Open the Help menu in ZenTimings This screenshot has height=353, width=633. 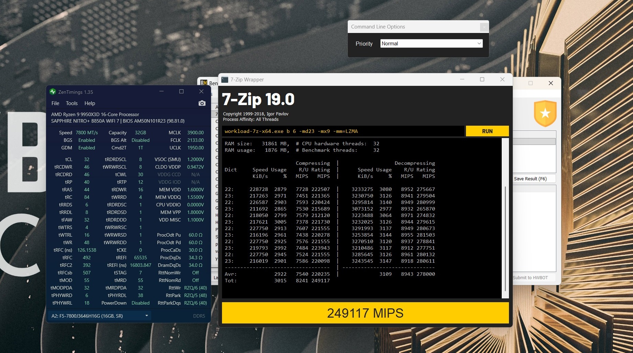point(90,103)
